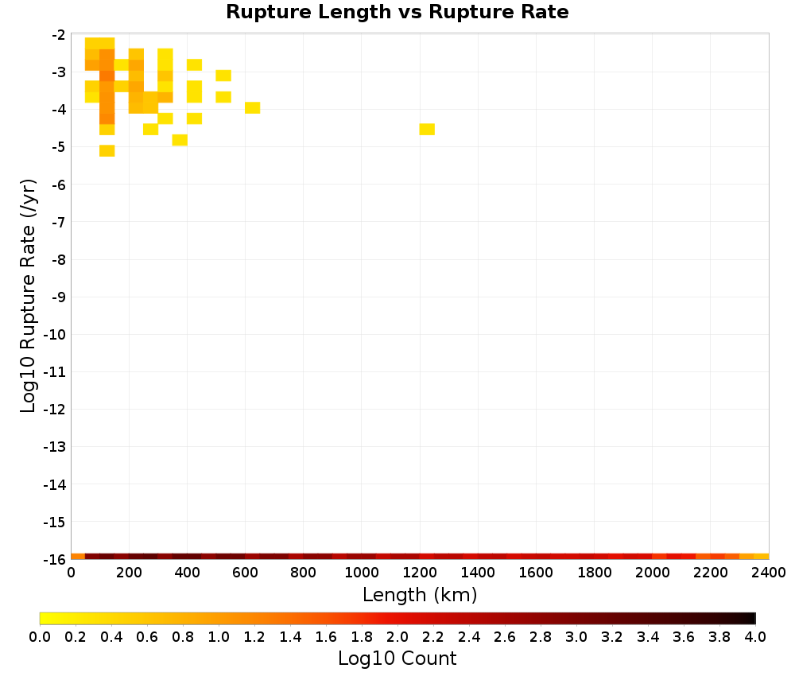This screenshot has width=795, height=676.
Task: Click y-axis tick label "-16"
Action: pos(54,559)
